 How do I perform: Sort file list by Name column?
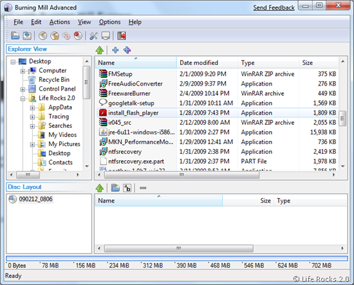coord(136,63)
